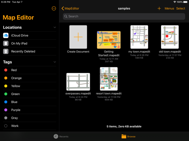
Task: Click the Wi-Fi icon in status bar
Action: 175,2
